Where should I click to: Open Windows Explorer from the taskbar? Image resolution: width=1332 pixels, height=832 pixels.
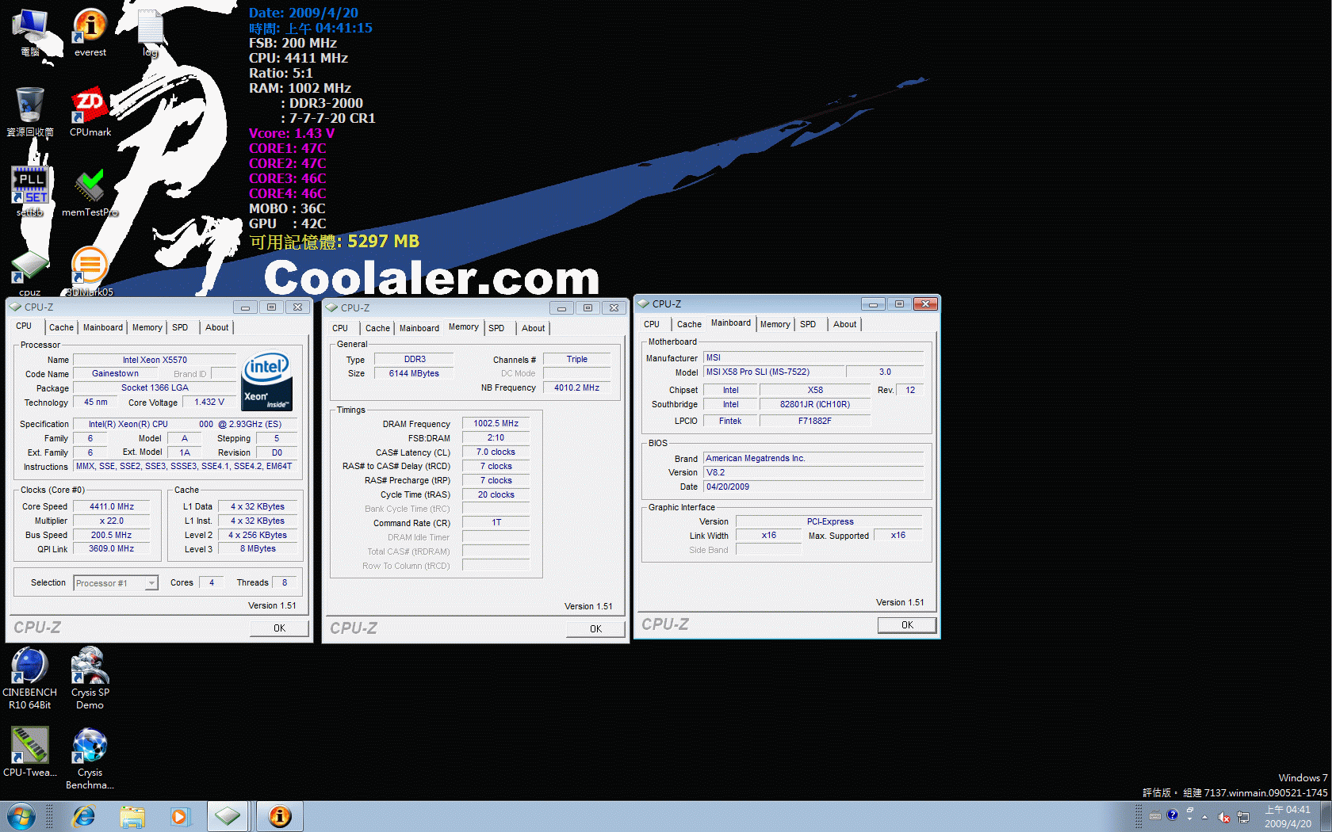[132, 816]
